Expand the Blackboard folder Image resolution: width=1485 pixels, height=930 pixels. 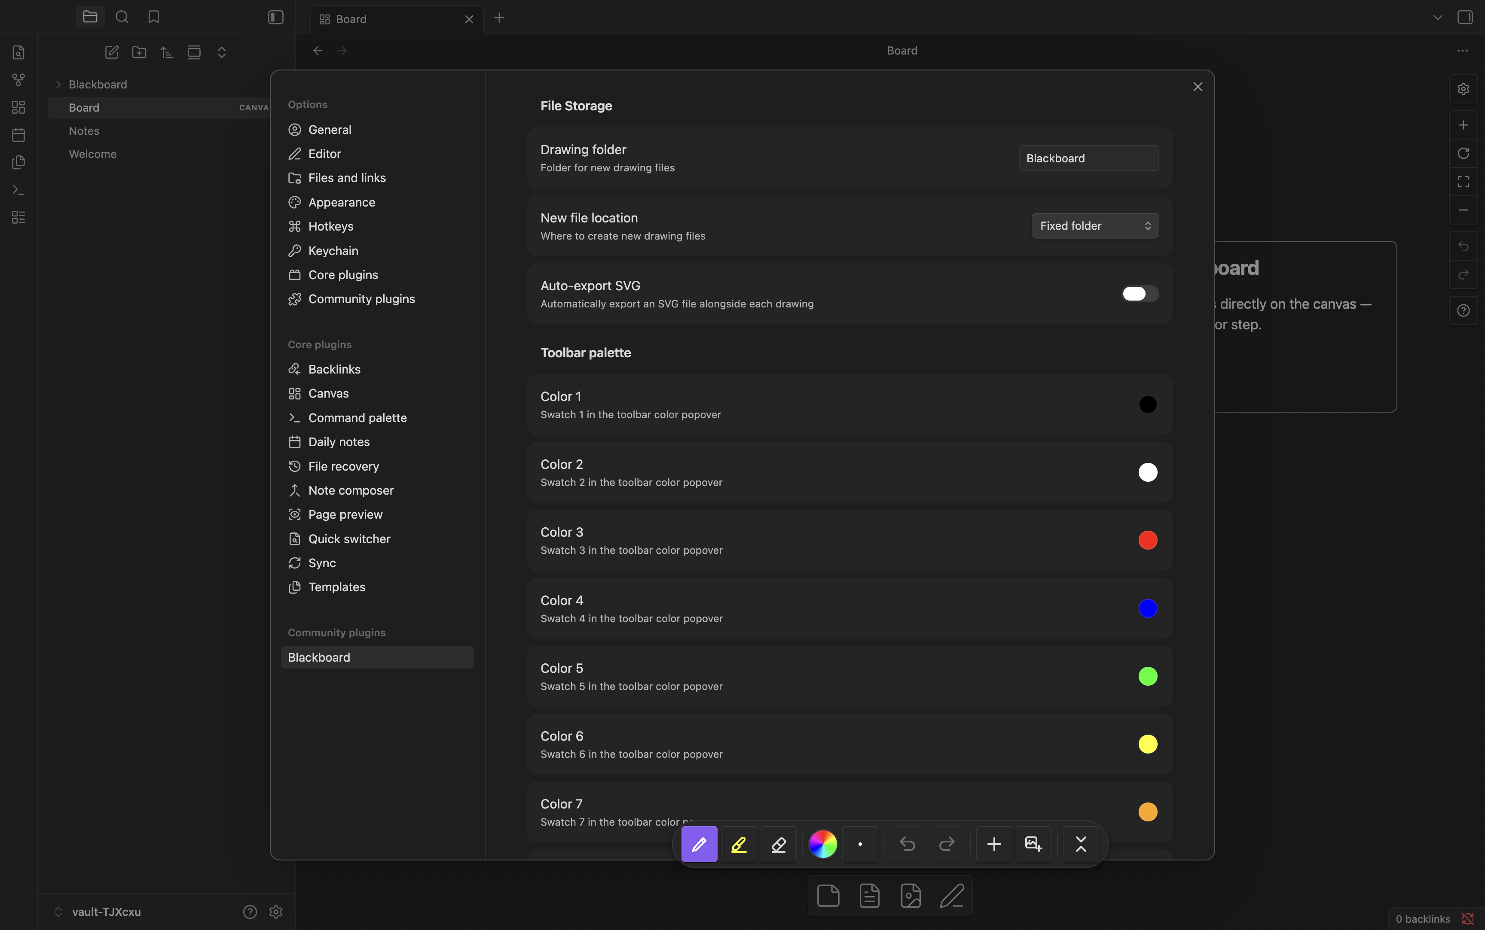point(58,84)
